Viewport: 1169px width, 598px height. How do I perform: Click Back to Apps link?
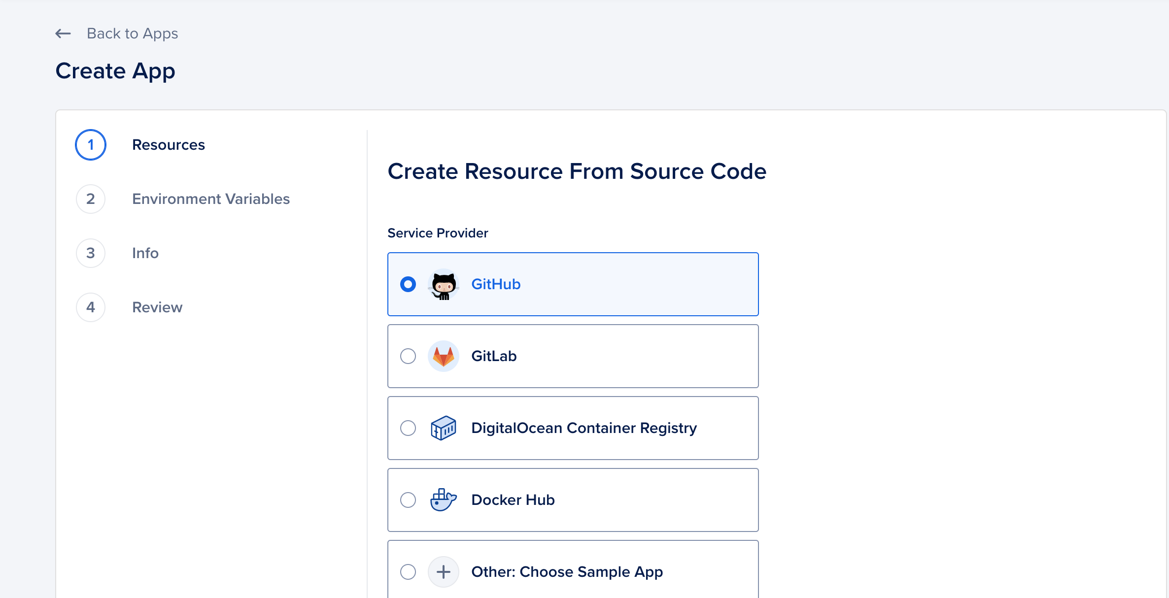click(132, 33)
